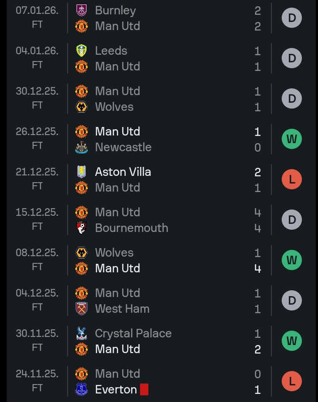Click the Burnley club crest
This screenshot has height=402, width=318.
82,10
